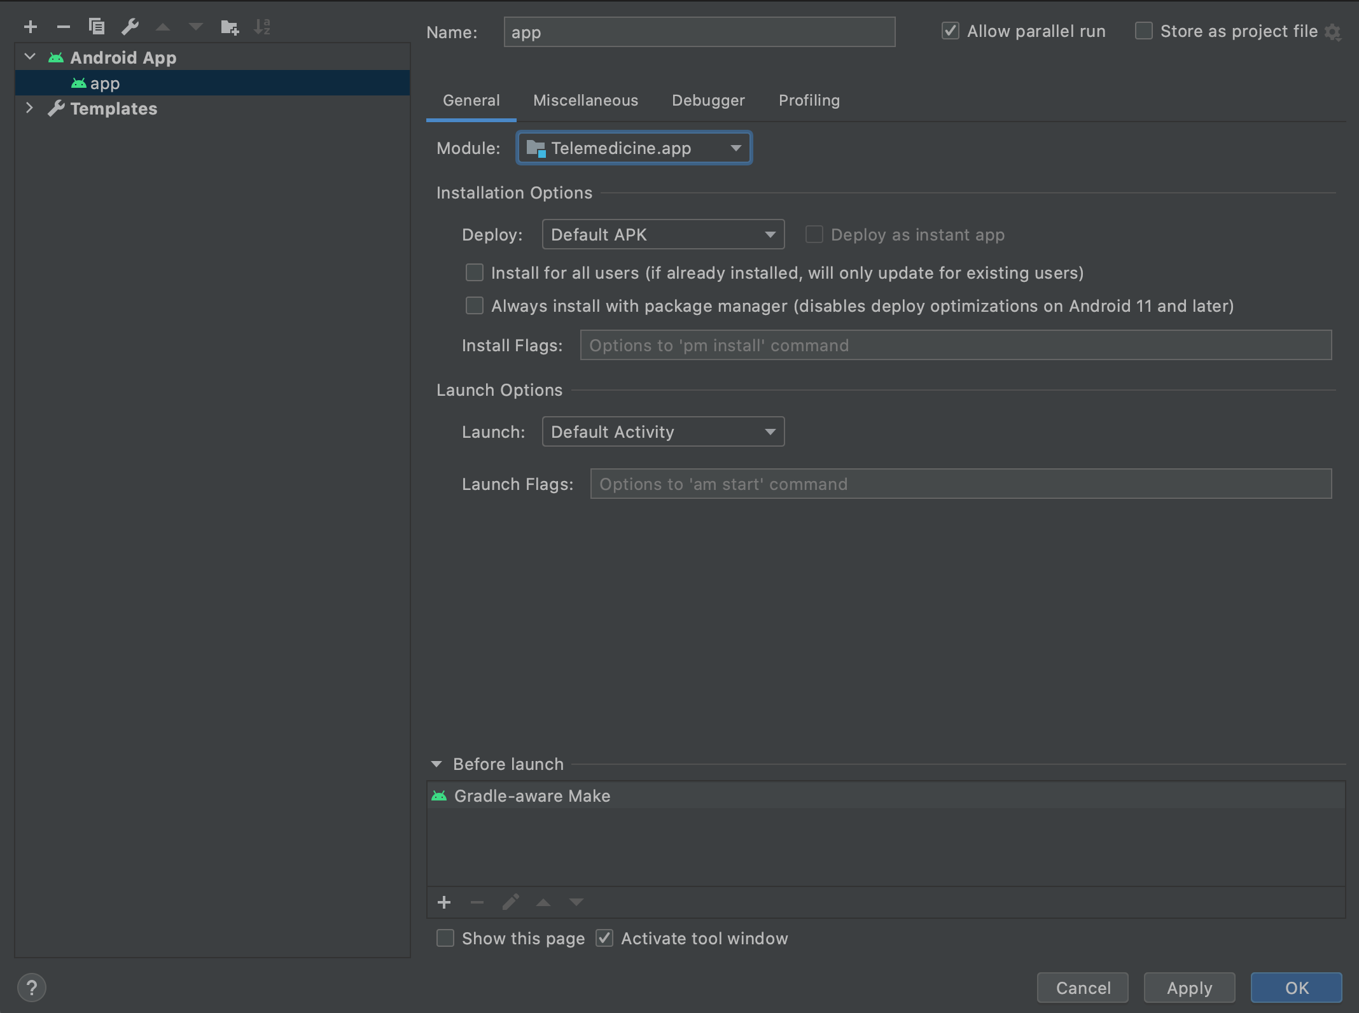Open the Deploy dropdown set to Default APK
The height and width of the screenshot is (1013, 1359).
pyautogui.click(x=663, y=235)
